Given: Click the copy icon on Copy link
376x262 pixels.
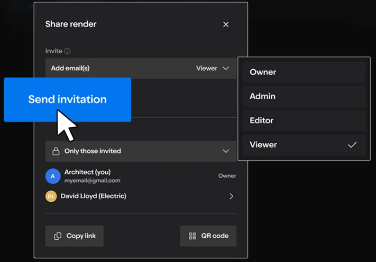Looking at the screenshot, I should [x=58, y=236].
